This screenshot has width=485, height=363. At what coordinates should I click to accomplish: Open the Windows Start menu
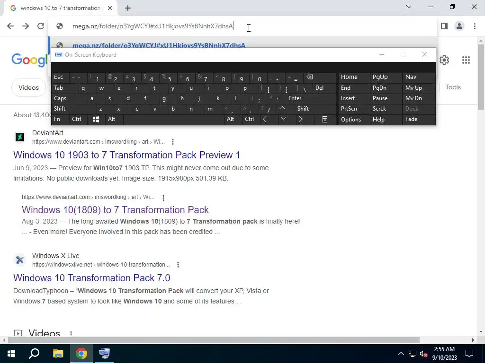(11, 354)
